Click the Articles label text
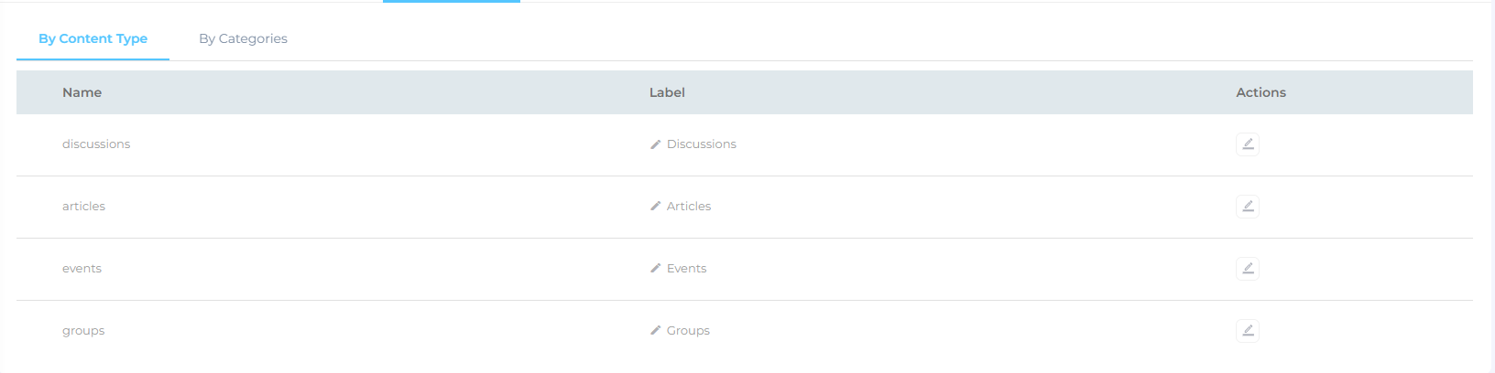Image resolution: width=1495 pixels, height=373 pixels. pyautogui.click(x=689, y=207)
